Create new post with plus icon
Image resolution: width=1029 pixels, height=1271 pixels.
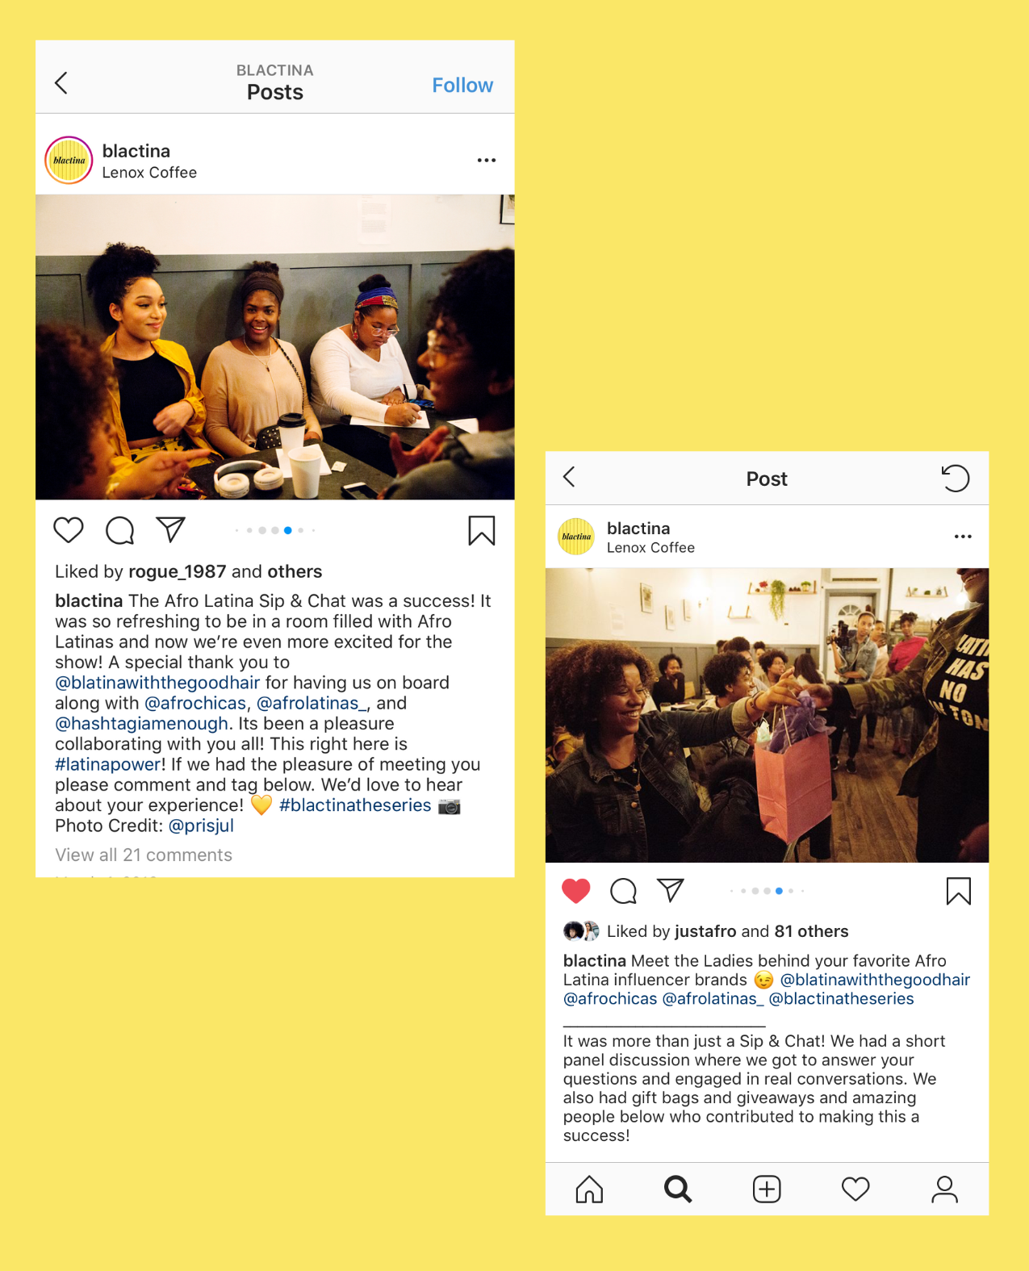click(x=767, y=1189)
